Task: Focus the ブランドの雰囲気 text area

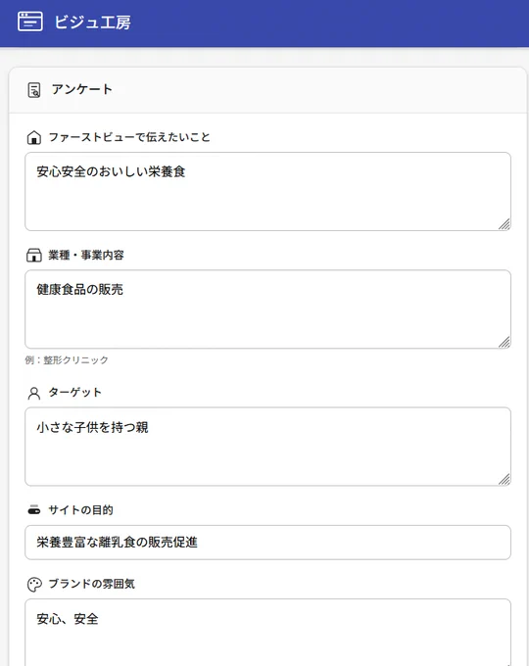Action: (267, 633)
